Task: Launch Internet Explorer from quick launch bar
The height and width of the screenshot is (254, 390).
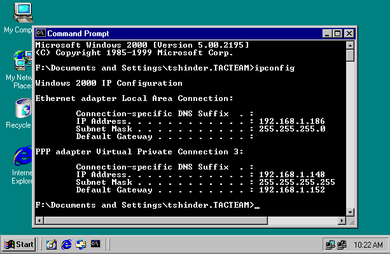Action: [66, 244]
